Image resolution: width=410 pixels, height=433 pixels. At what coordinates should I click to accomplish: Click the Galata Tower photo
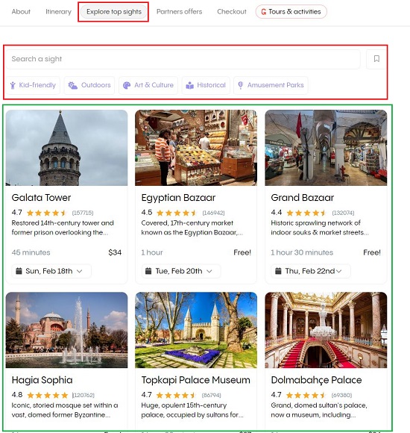tap(67, 148)
